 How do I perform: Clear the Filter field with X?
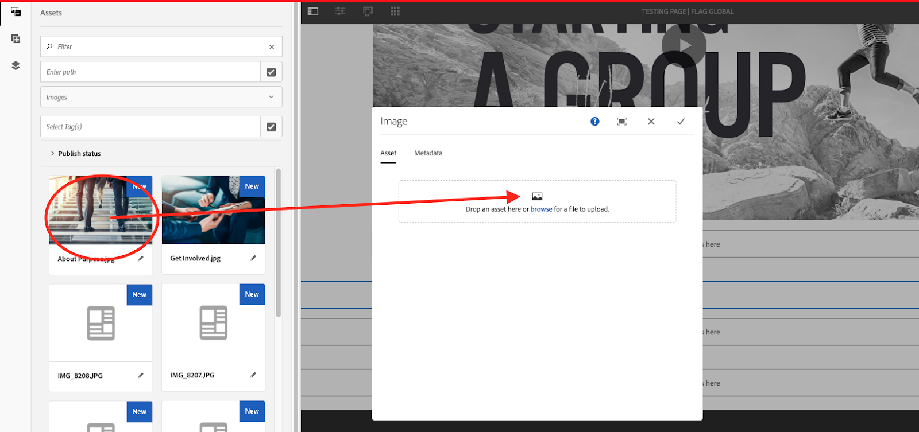(272, 47)
